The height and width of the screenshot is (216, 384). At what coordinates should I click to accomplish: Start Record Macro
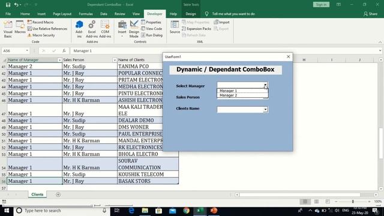(40, 22)
